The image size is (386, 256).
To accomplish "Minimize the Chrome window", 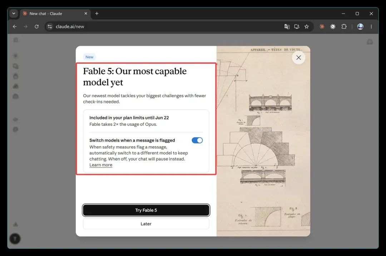I will click(x=343, y=14).
